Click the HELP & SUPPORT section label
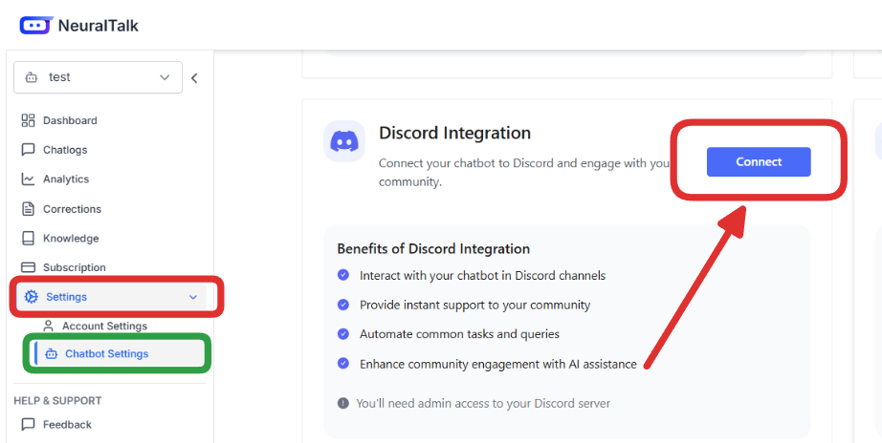This screenshot has width=882, height=443. tap(57, 400)
